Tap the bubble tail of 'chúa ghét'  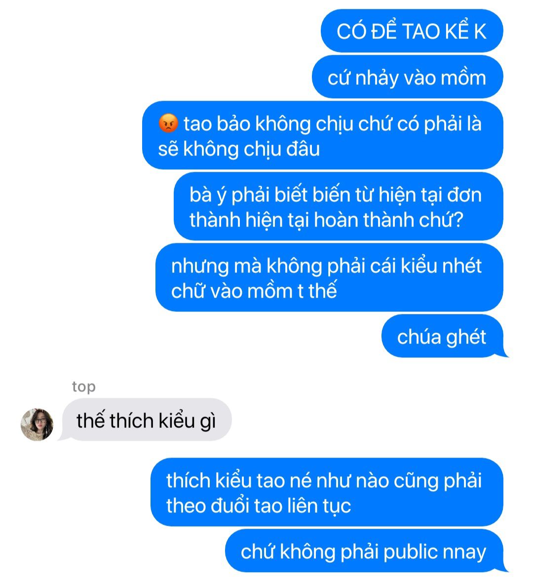(x=504, y=353)
